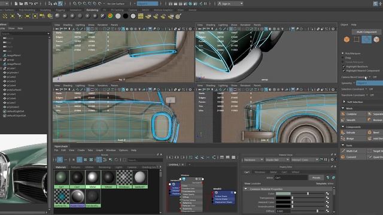The image size is (383, 215).
Task: Open the Camera Based Selection dropdown
Action: (x=370, y=77)
